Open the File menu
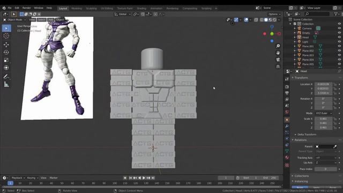 coord(10,8)
